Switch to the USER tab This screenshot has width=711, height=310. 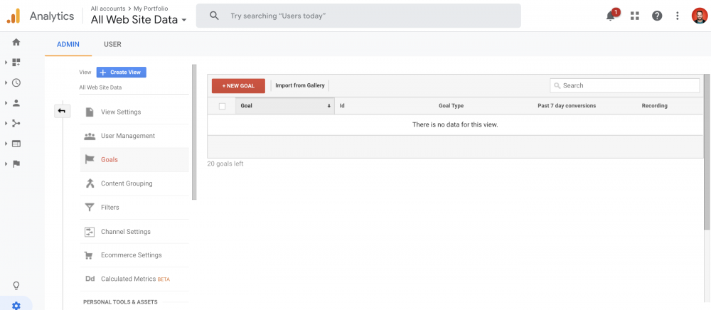(112, 44)
